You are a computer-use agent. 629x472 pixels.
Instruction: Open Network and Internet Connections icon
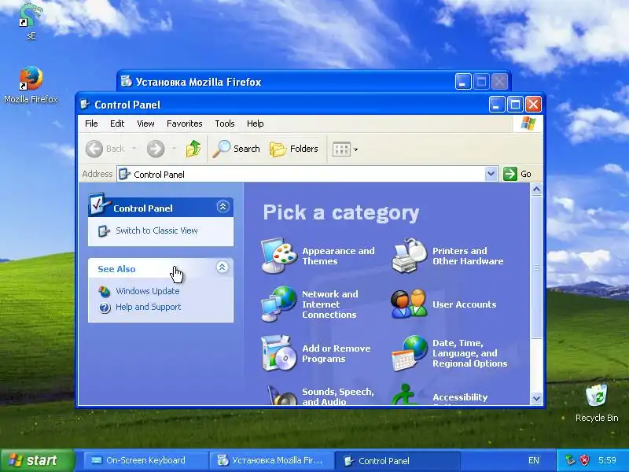[279, 304]
